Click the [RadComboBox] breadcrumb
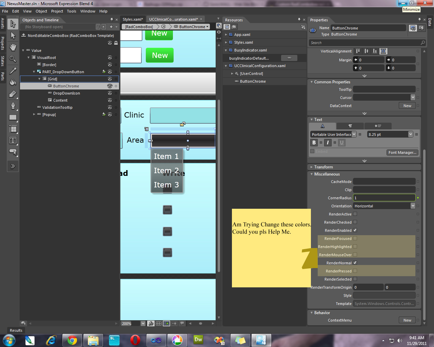The width and height of the screenshot is (434, 347). tap(139, 27)
